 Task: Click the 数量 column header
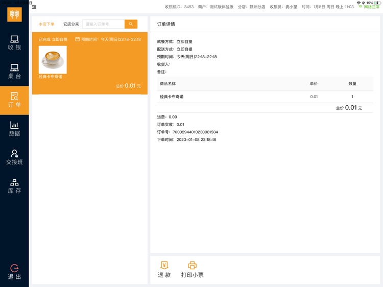point(352,84)
